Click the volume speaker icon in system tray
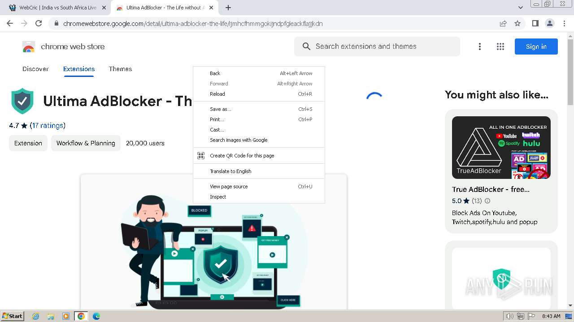The width and height of the screenshot is (574, 322). pyautogui.click(x=509, y=316)
